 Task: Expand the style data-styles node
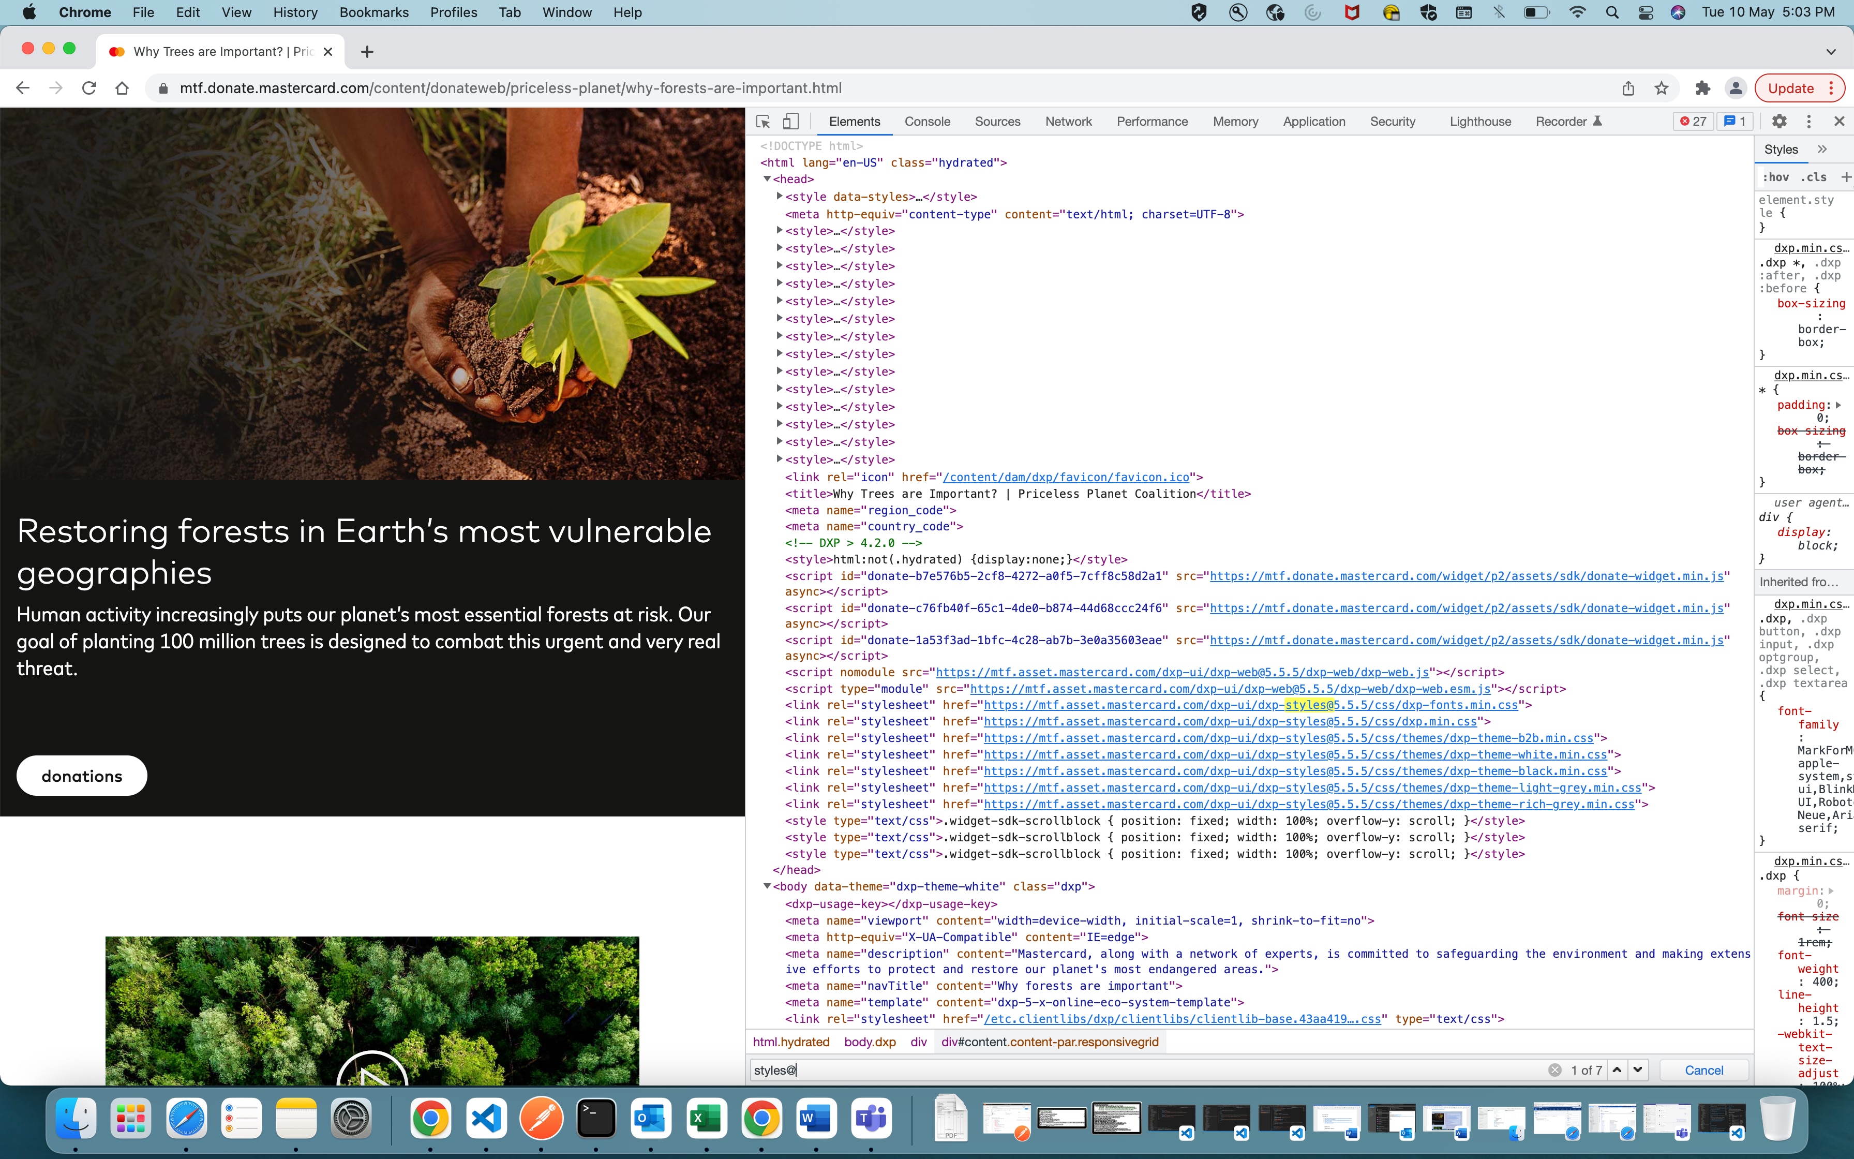click(x=779, y=196)
